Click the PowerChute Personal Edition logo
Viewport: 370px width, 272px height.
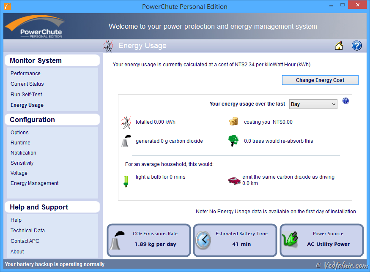point(35,27)
